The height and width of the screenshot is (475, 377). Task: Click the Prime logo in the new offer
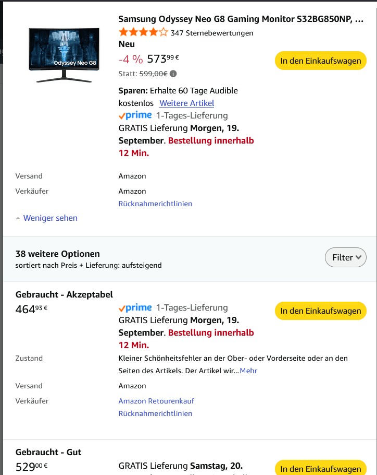(135, 115)
